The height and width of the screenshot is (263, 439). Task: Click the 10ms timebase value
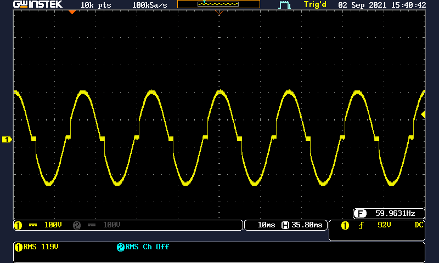pos(266,225)
